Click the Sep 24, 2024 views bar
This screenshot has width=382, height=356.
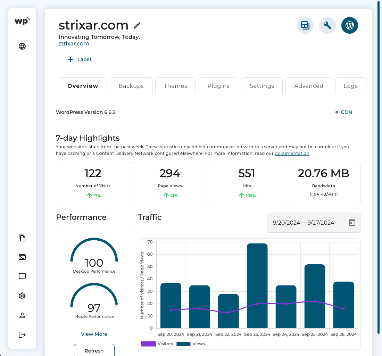(286, 307)
